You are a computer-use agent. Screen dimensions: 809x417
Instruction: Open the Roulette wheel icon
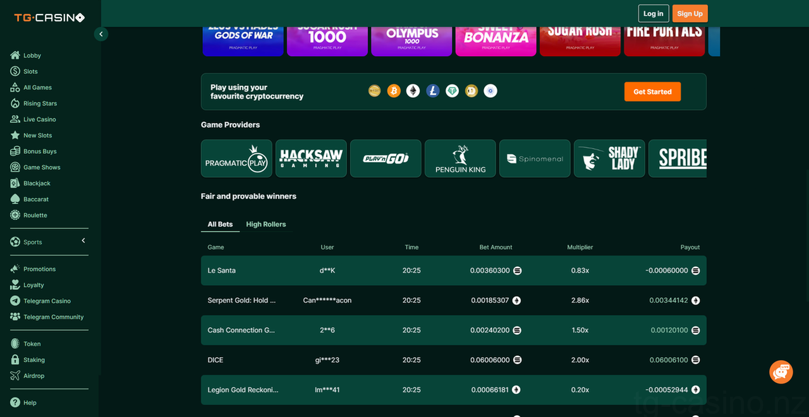[x=15, y=215]
